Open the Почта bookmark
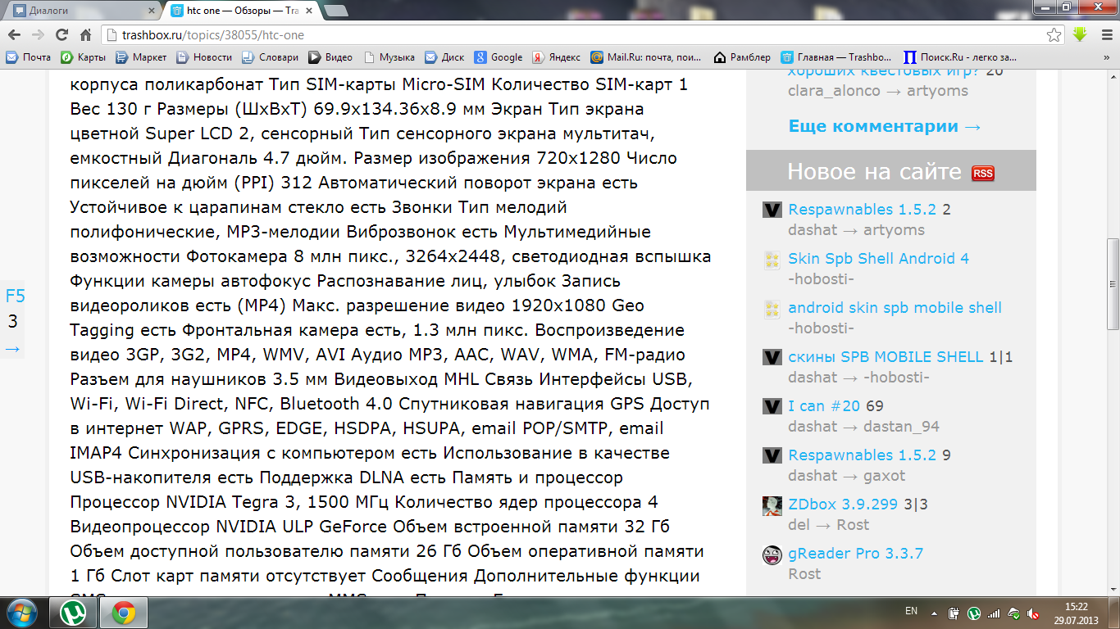 [x=29, y=57]
